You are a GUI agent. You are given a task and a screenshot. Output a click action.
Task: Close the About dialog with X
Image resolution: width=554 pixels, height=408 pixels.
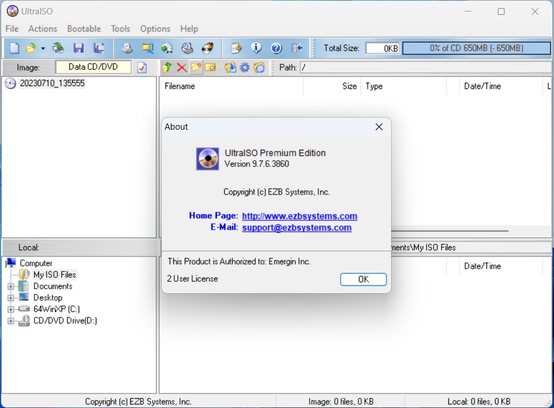379,127
